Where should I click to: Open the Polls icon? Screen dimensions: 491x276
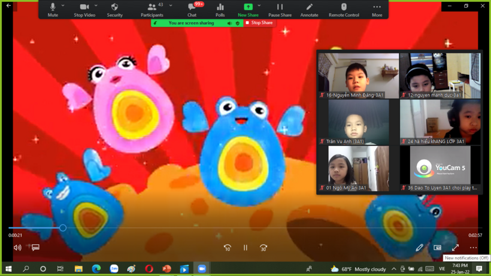point(220,9)
